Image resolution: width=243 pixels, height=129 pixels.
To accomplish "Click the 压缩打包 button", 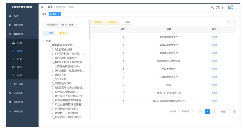I will (x=98, y=22).
